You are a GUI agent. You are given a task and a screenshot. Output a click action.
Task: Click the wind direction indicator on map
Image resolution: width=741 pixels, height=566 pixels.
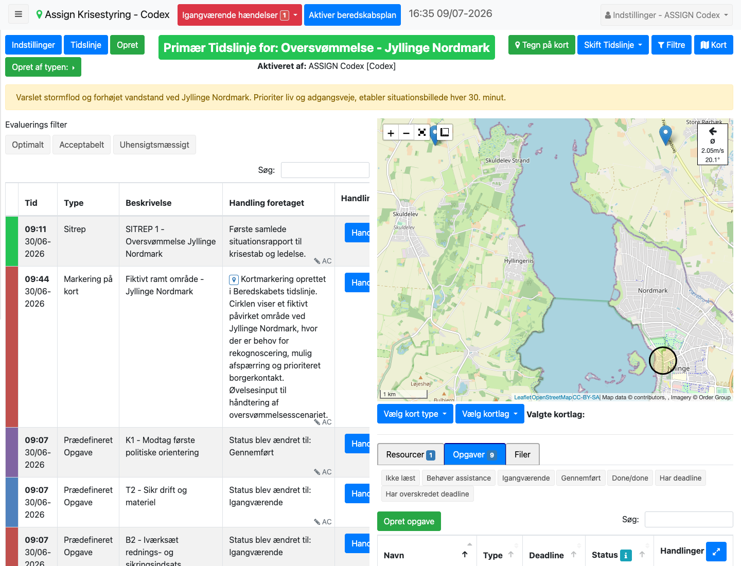(713, 145)
